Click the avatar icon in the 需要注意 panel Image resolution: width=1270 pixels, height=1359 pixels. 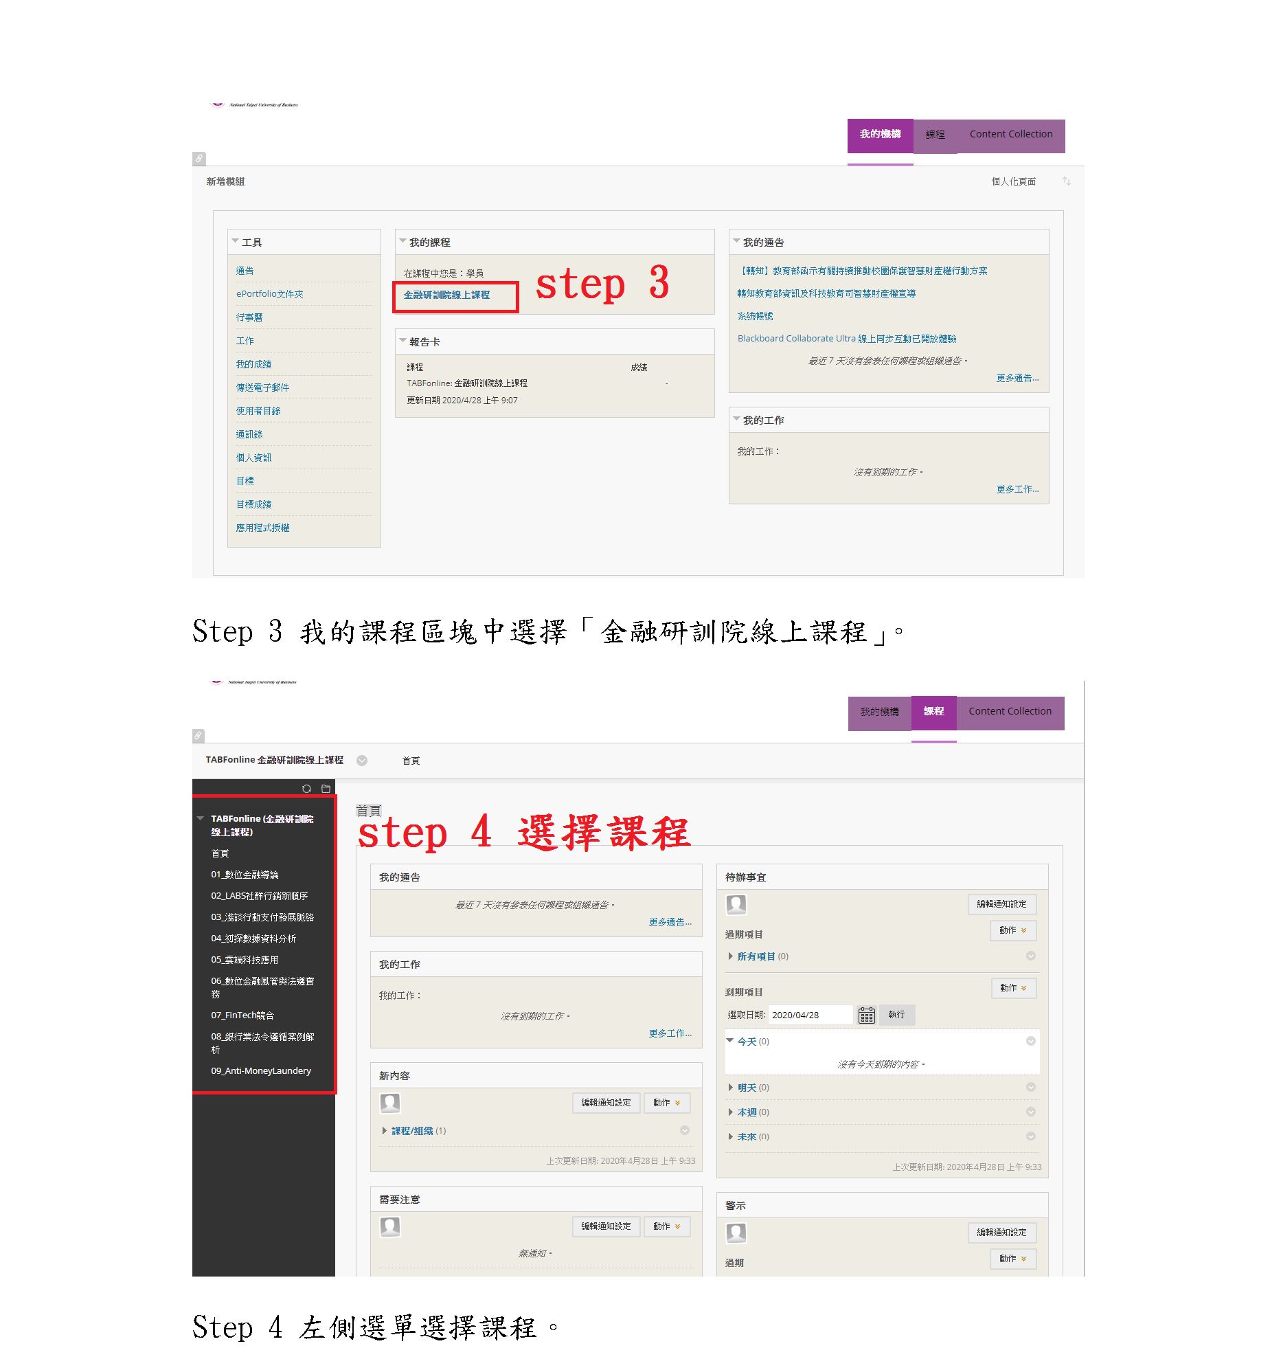[390, 1226]
